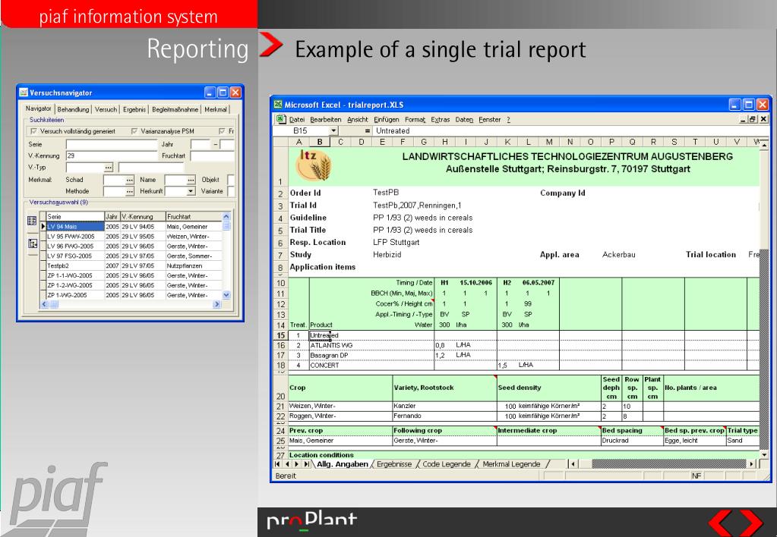Open the Fenster menu
This screenshot has height=537, width=777.
(490, 119)
